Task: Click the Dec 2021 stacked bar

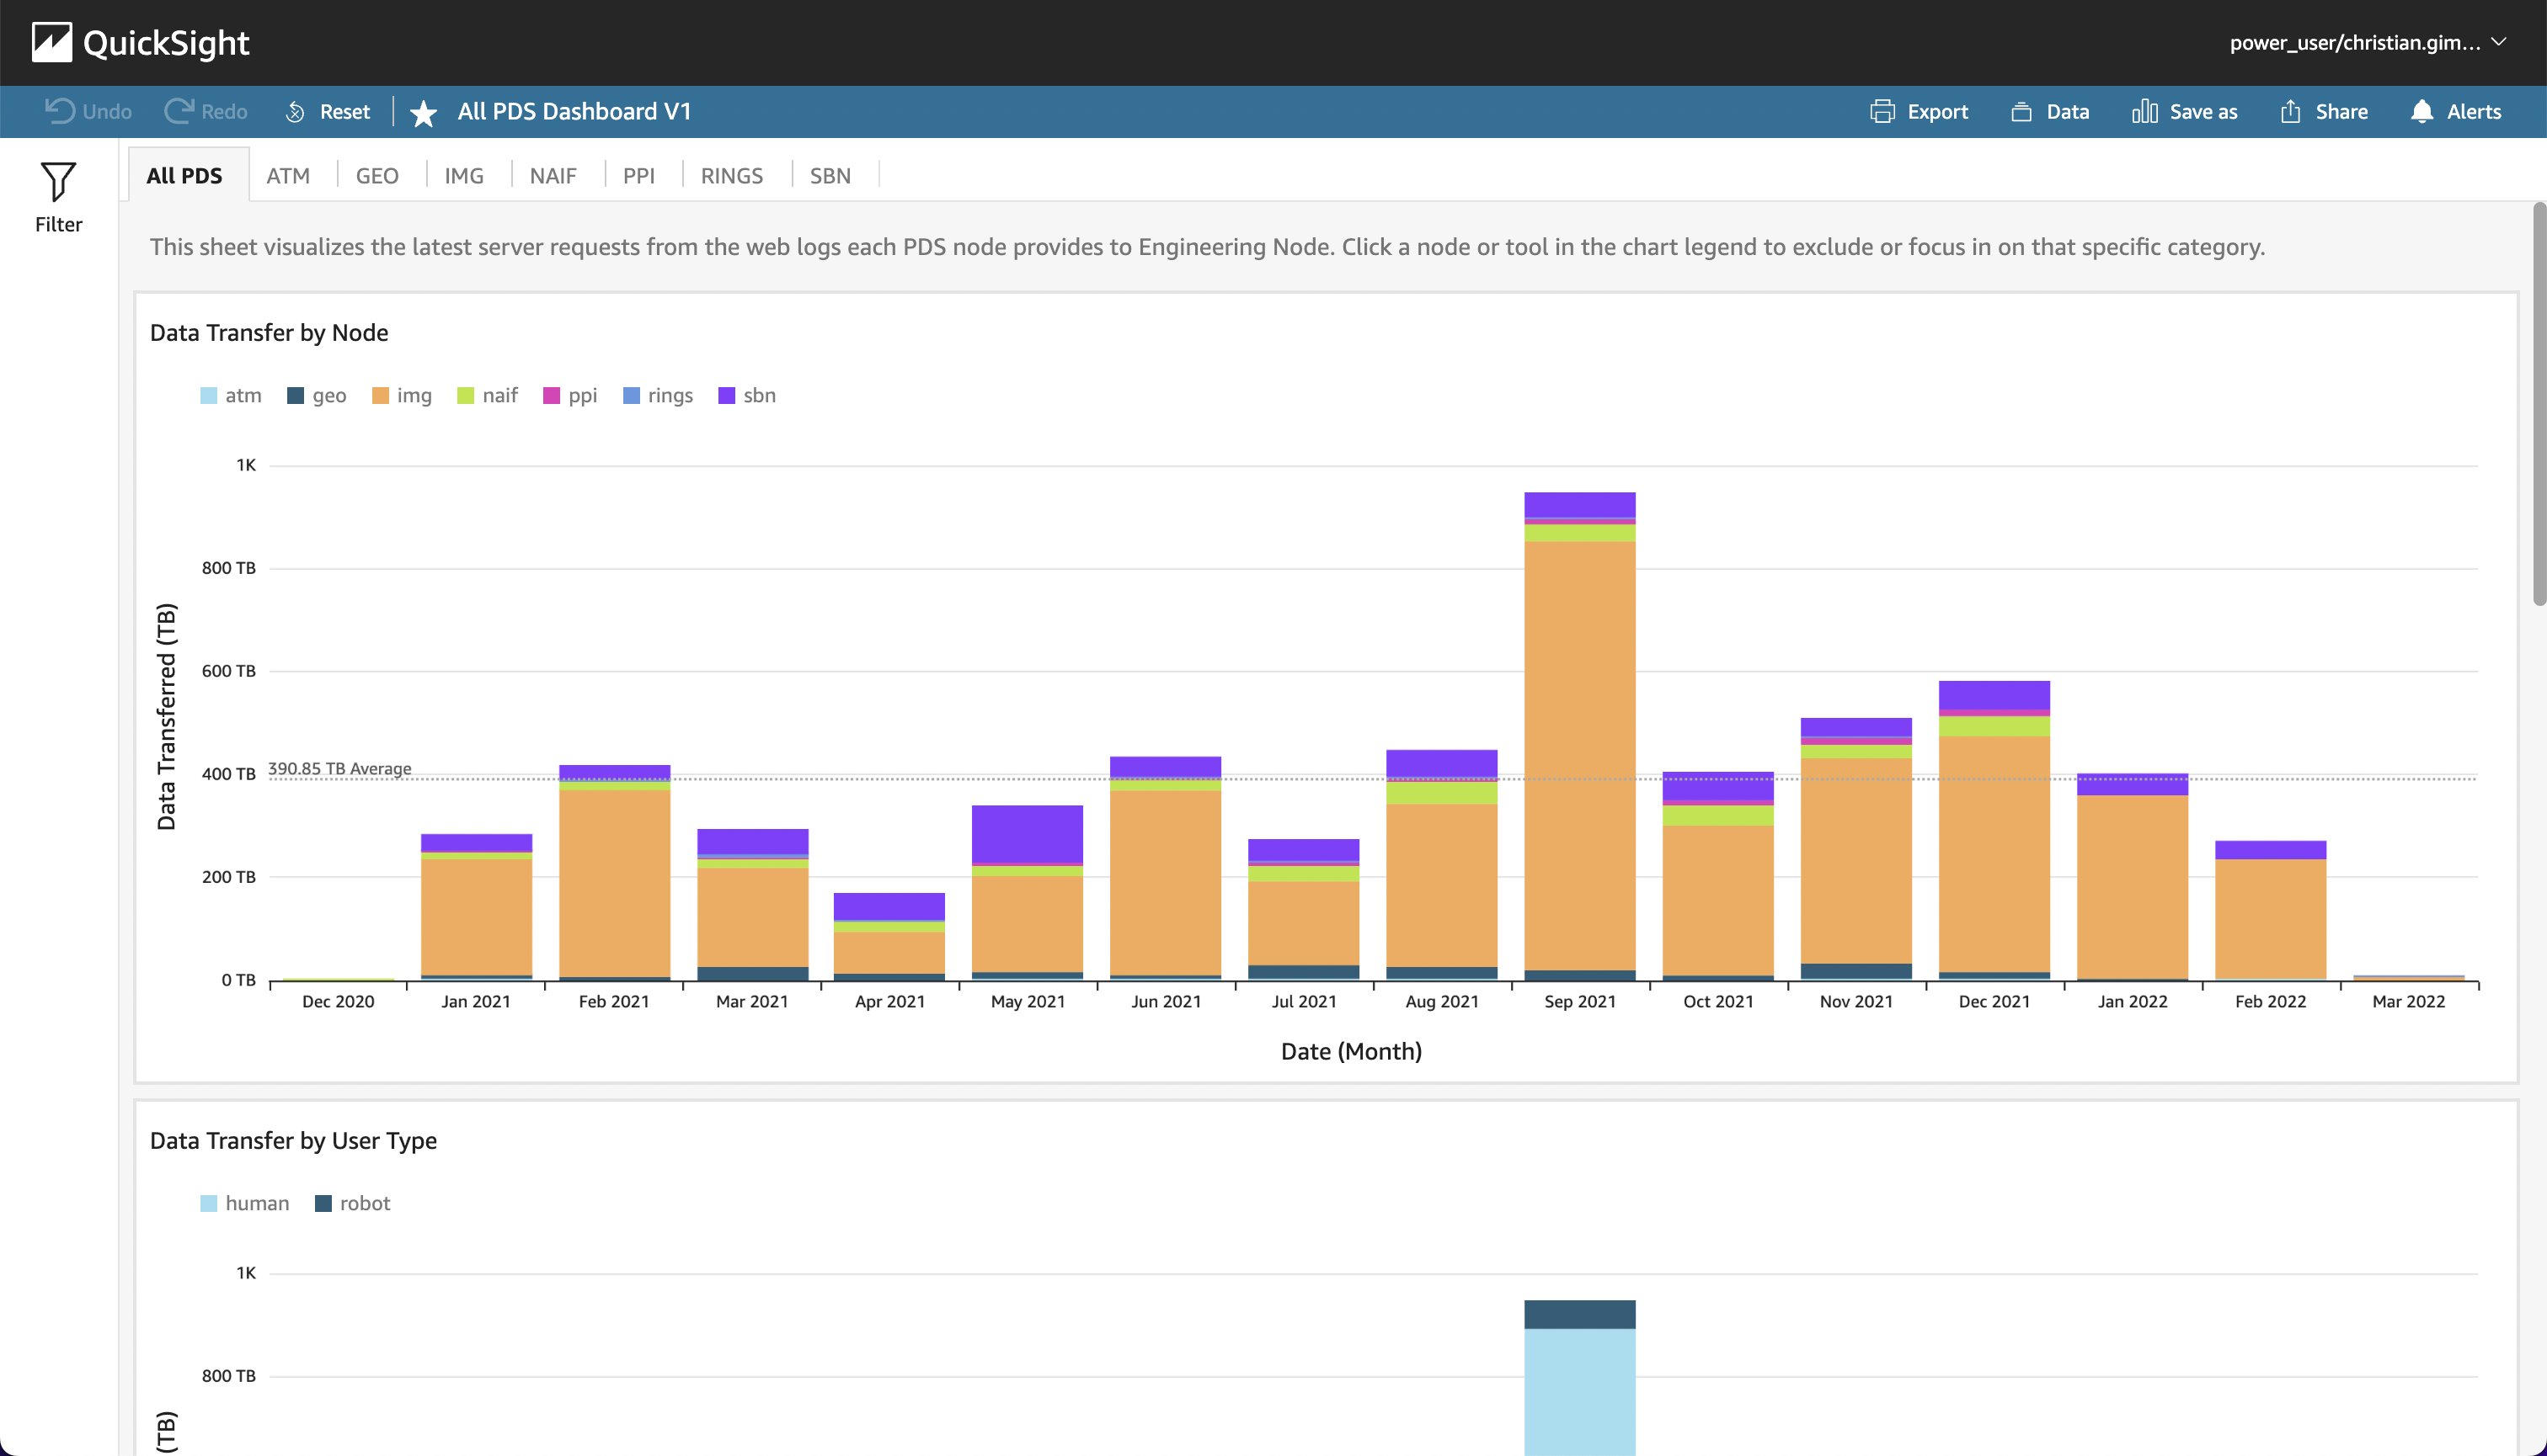Action: [1994, 830]
